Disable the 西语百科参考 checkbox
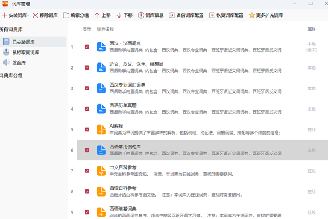The width and height of the screenshot is (328, 219). tap(87, 192)
